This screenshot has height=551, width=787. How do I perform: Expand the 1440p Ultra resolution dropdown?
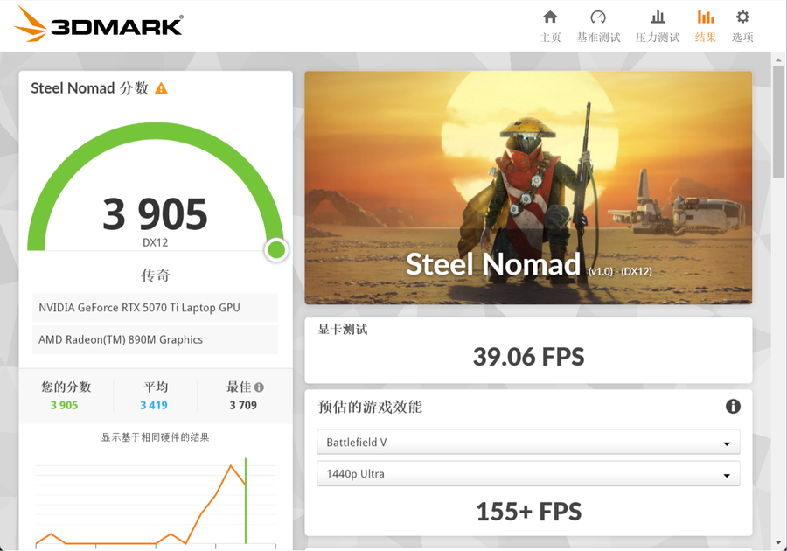pos(528,474)
